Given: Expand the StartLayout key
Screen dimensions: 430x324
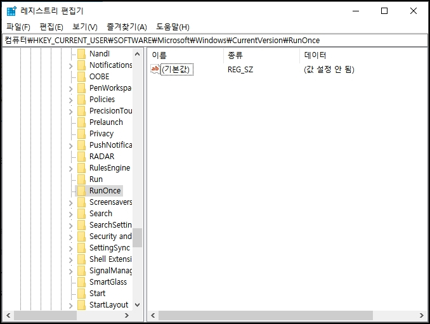Looking at the screenshot, I should tap(71, 306).
